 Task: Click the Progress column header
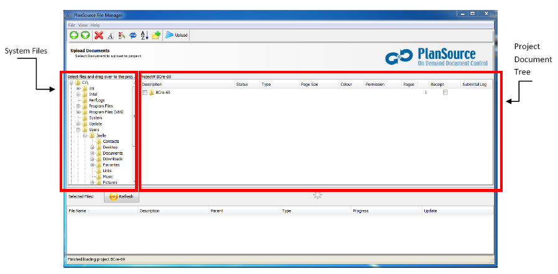386,211
